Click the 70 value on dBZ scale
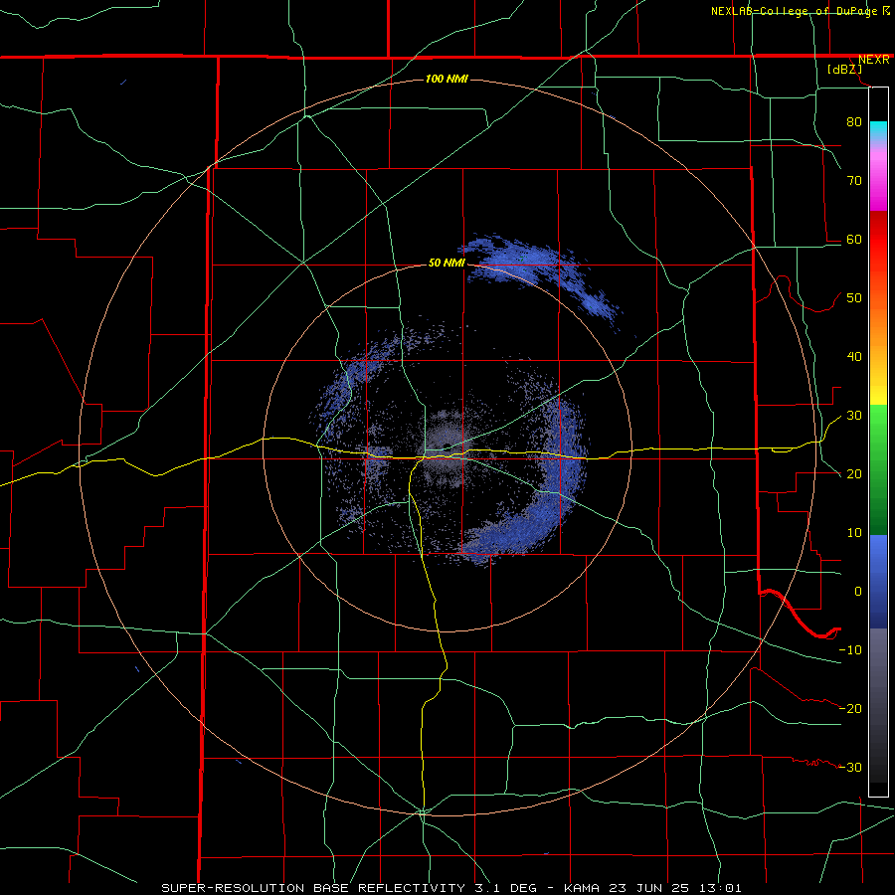 point(854,180)
